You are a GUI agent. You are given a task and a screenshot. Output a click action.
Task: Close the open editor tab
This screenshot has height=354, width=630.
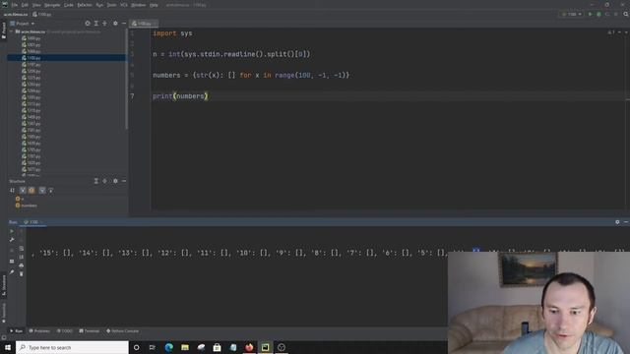pos(155,24)
